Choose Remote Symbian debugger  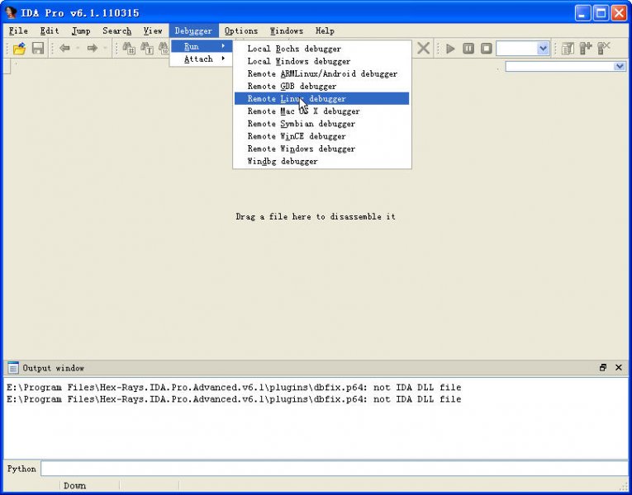pos(321,124)
